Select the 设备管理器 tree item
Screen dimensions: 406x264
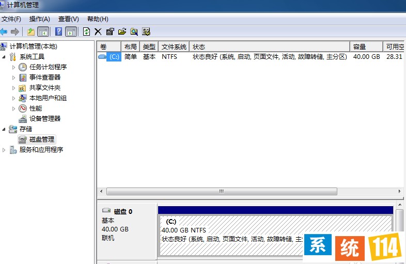[x=45, y=119]
